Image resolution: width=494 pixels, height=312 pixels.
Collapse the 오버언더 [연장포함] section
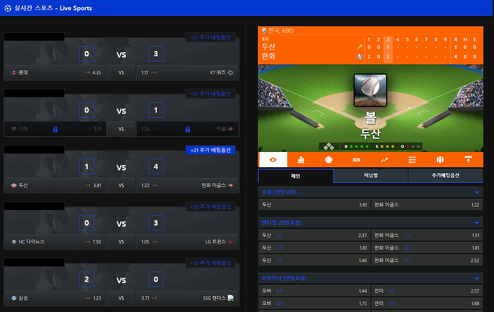[476, 279]
